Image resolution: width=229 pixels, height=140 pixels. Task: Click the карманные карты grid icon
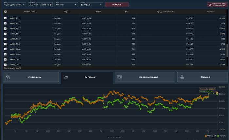pos(119,77)
